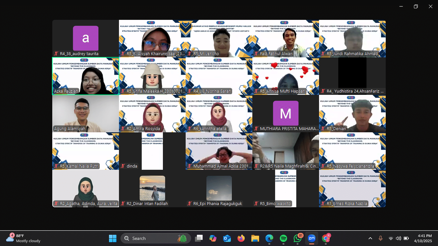Open Wi-Fi network settings in tray

click(391, 238)
